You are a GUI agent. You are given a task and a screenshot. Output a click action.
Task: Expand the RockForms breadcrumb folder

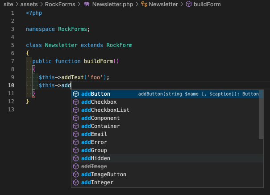pyautogui.click(x=60, y=4)
